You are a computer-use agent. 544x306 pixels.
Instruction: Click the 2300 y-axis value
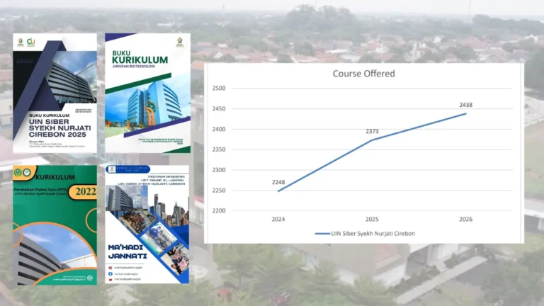tap(219, 170)
